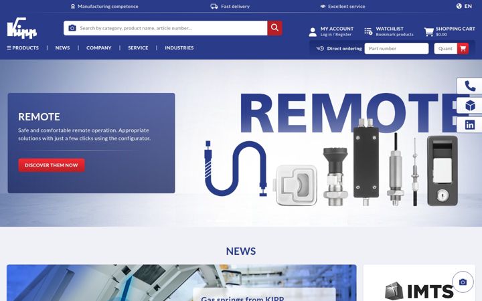This screenshot has height=301, width=482.
Task: Open language selector globe EN
Action: [464, 6]
